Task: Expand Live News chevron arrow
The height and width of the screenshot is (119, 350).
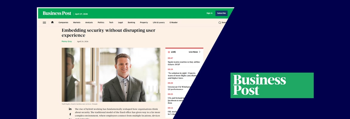Action: (x=200, y=52)
